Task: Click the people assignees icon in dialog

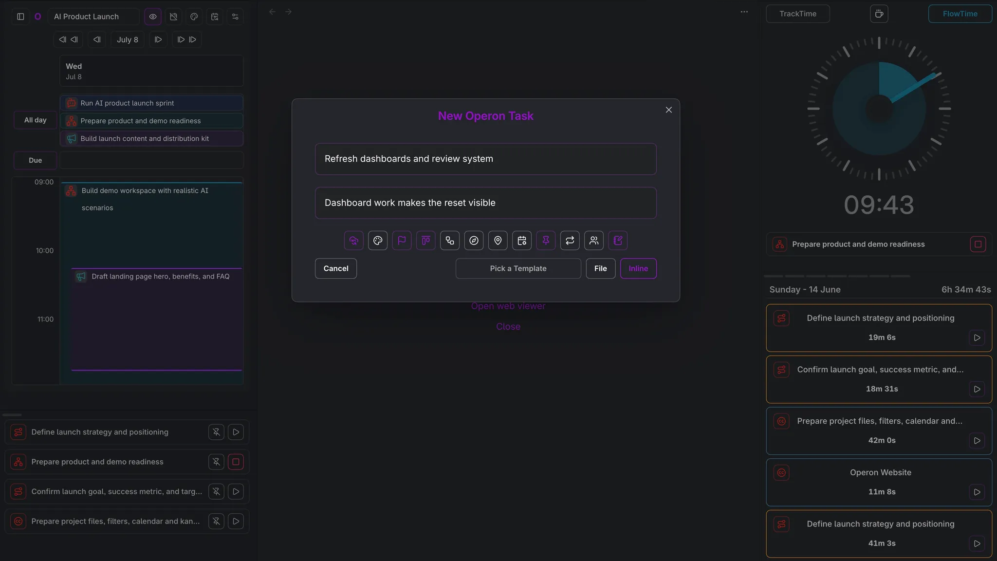Action: coord(594,241)
